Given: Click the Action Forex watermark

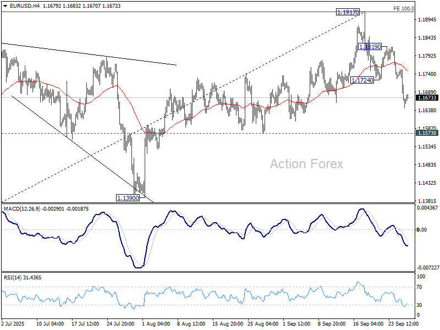Looking at the screenshot, I should point(306,164).
